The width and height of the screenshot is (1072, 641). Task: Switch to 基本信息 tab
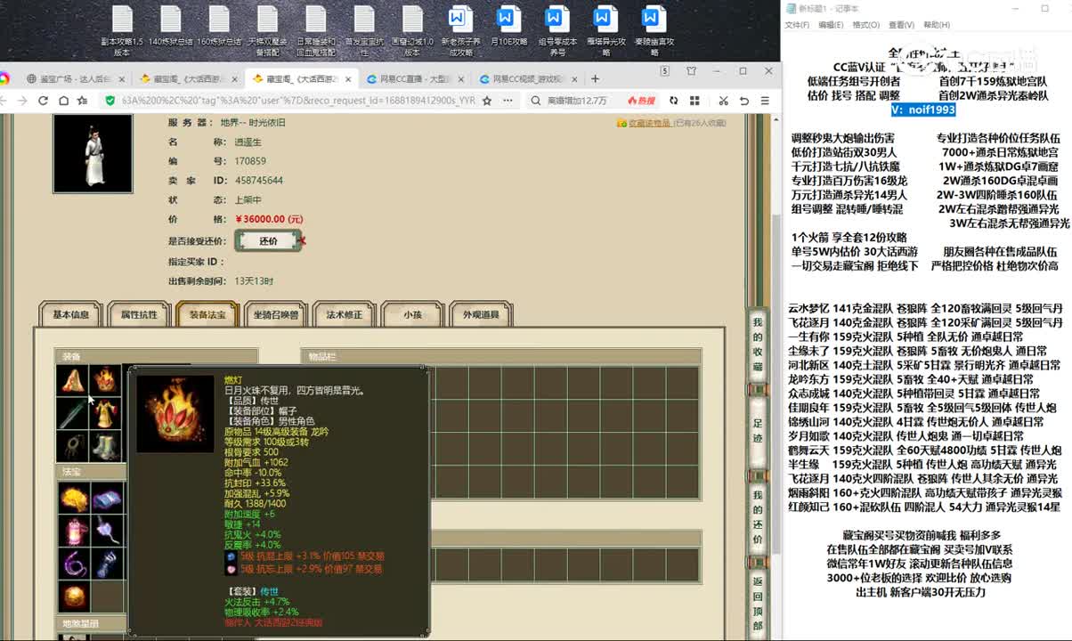(x=70, y=314)
